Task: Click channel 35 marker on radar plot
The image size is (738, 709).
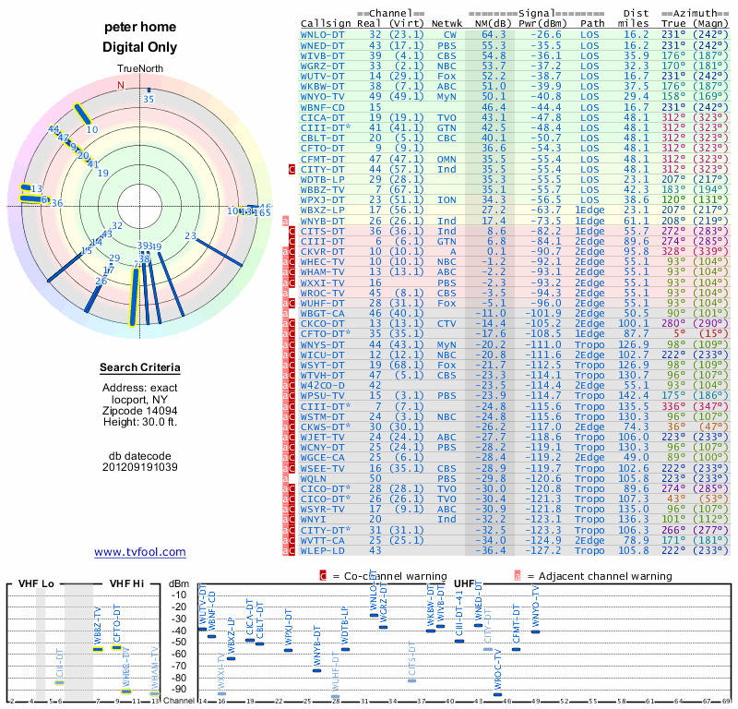Action: pos(149,90)
